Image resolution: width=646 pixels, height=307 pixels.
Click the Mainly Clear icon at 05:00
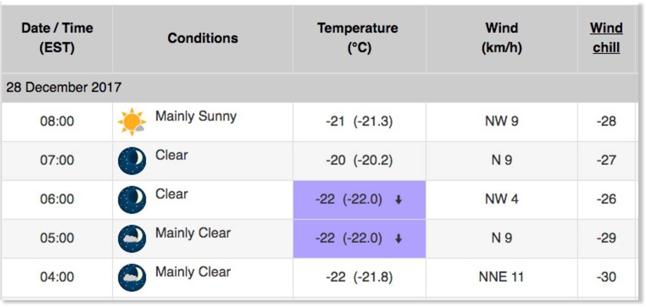[132, 239]
